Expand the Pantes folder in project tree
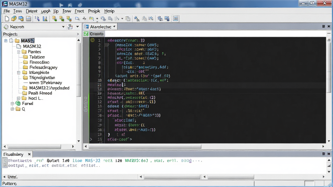This screenshot has height=187, width=333. (x=19, y=52)
